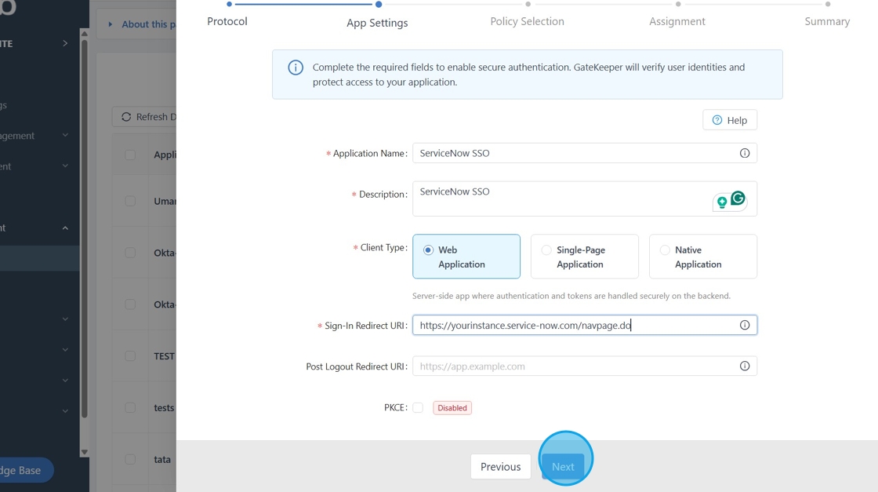Open the Help button
The width and height of the screenshot is (878, 492).
(x=730, y=120)
